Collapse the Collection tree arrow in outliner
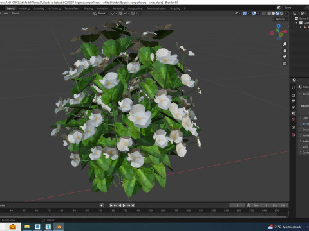The image size is (309, 231). pos(297,22)
